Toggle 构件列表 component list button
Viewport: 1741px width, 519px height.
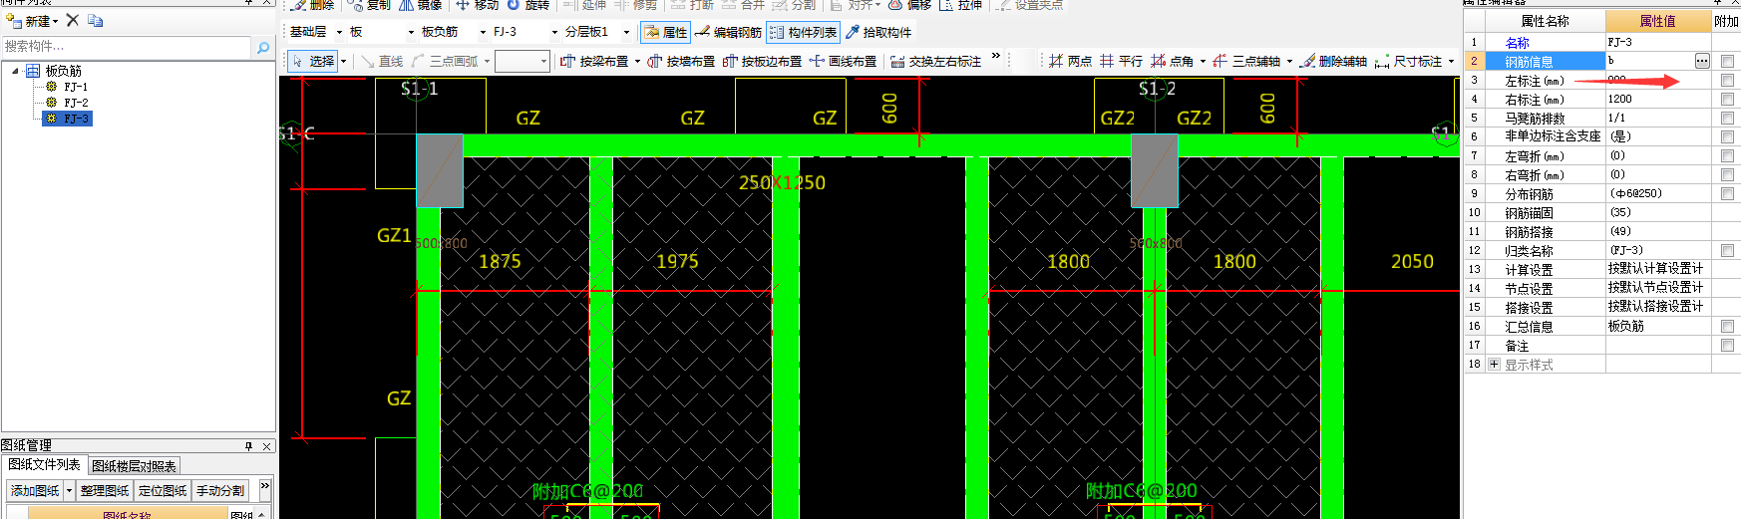point(803,33)
